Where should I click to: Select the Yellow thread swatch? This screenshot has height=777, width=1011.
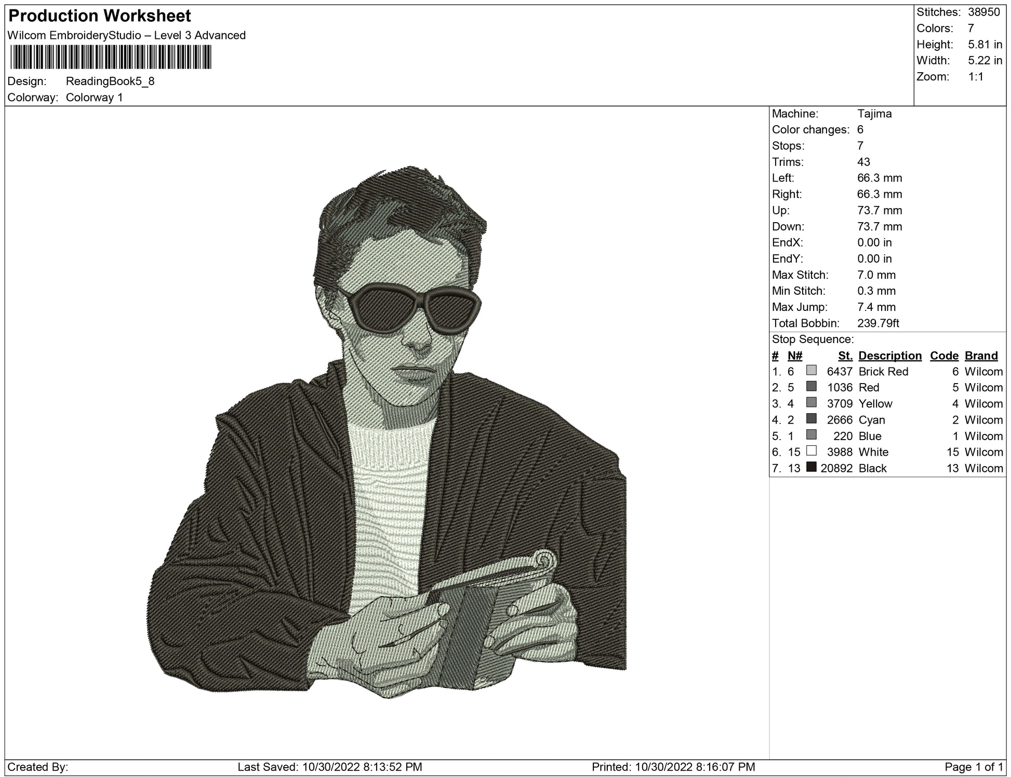pyautogui.click(x=811, y=403)
